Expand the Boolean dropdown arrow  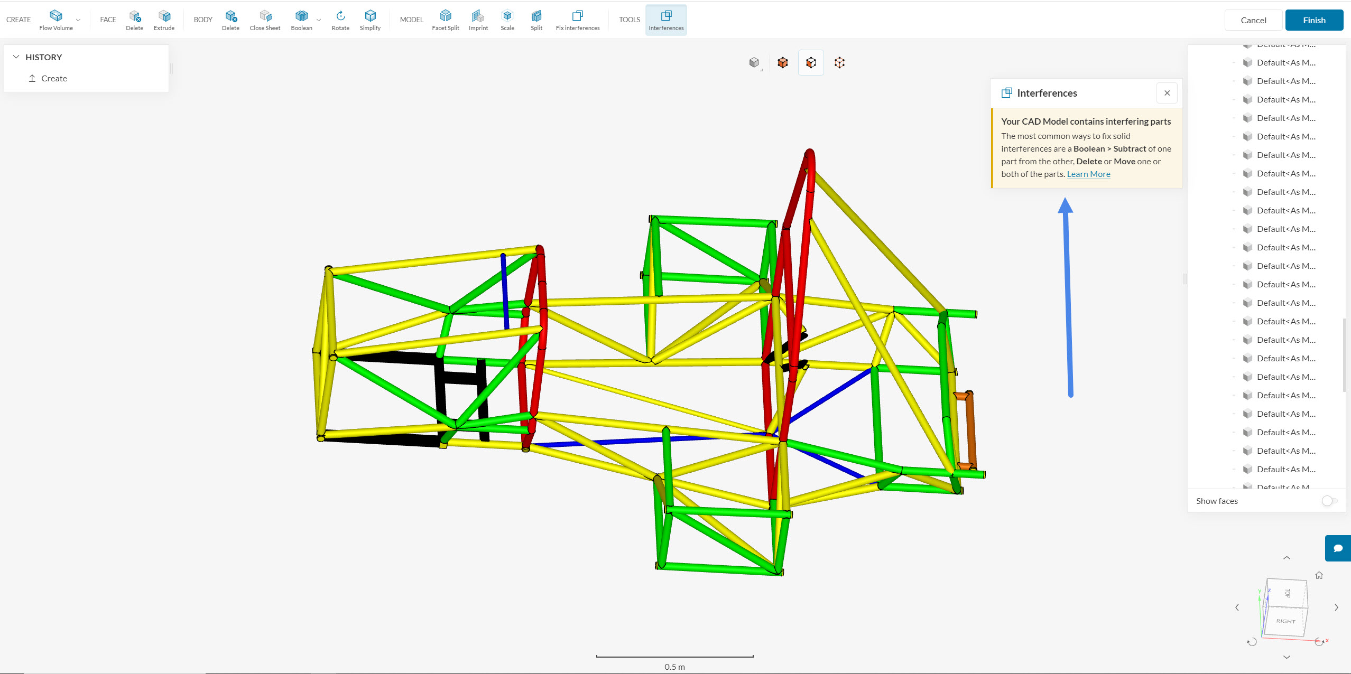coord(319,20)
